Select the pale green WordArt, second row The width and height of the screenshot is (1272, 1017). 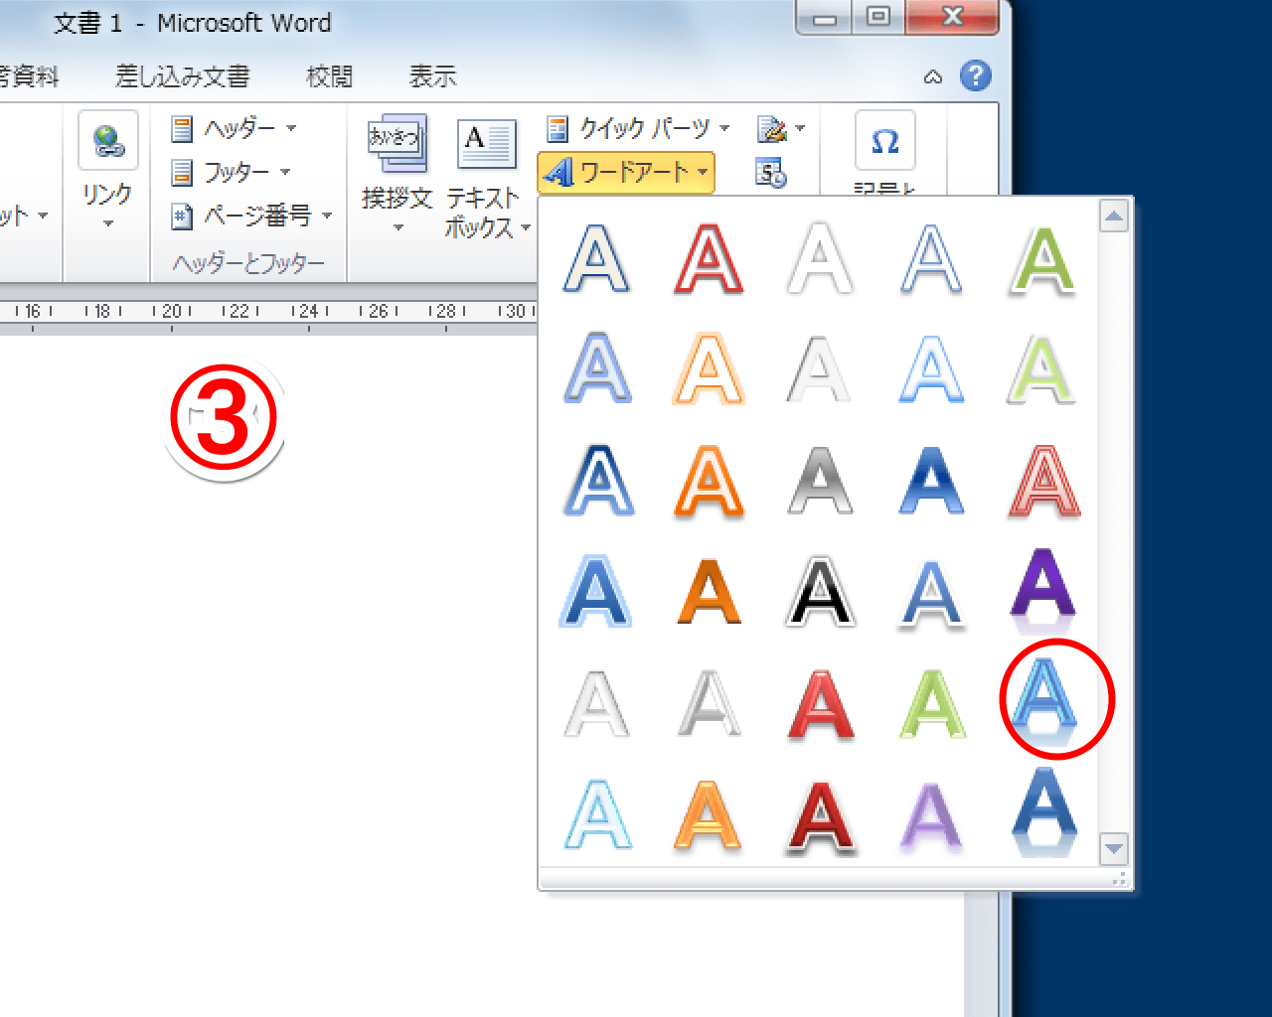1042,369
